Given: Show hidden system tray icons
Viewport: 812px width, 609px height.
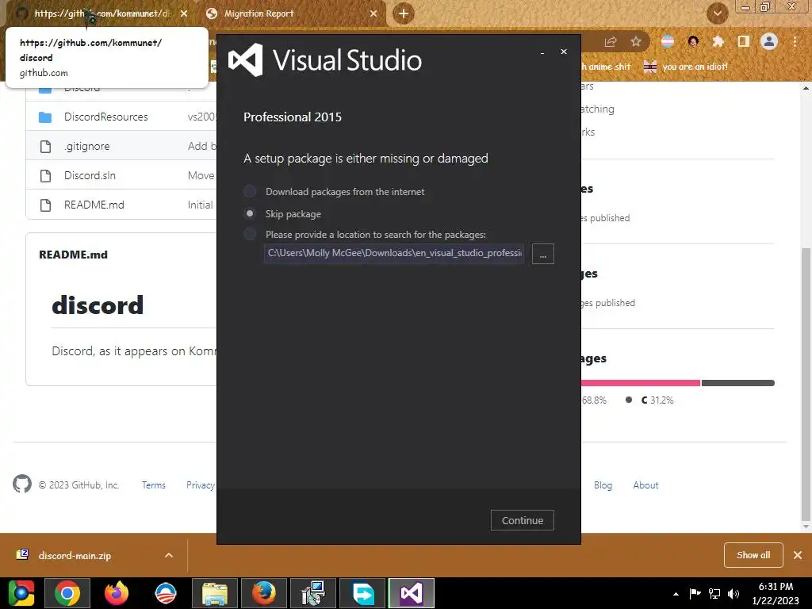Looking at the screenshot, I should click(676, 594).
